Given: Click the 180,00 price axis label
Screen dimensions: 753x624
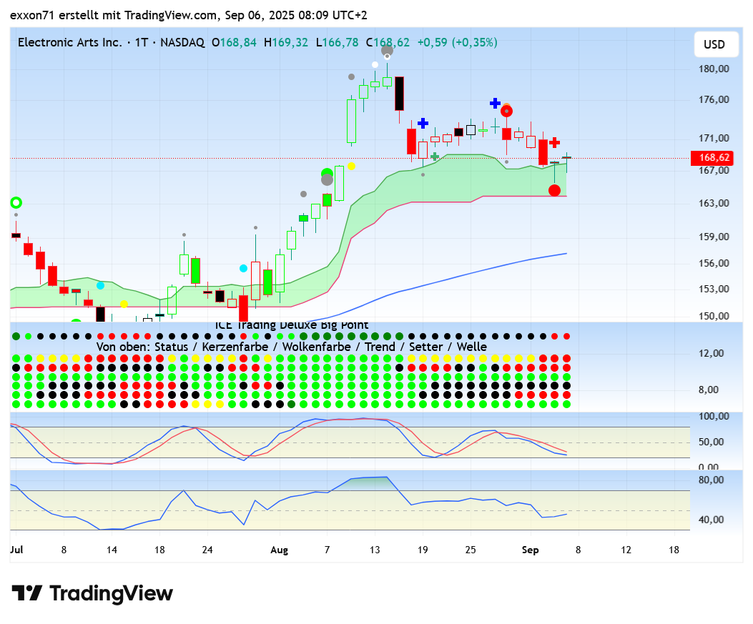Looking at the screenshot, I should tap(714, 69).
